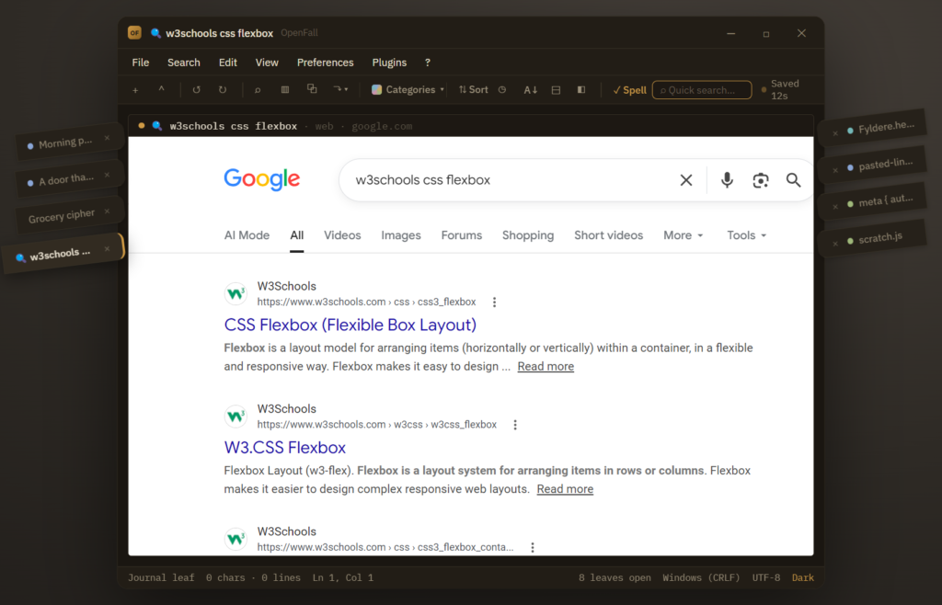Viewport: 942px width, 605px height.
Task: Open the Search menu
Action: pos(184,63)
